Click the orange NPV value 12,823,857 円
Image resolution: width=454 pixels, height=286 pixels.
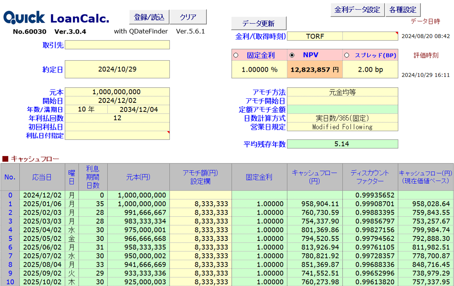(x=314, y=70)
